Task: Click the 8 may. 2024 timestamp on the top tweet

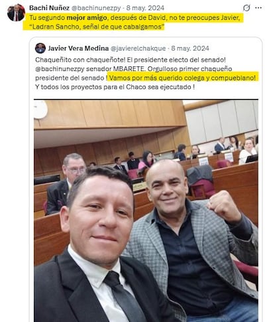Action: [145, 8]
